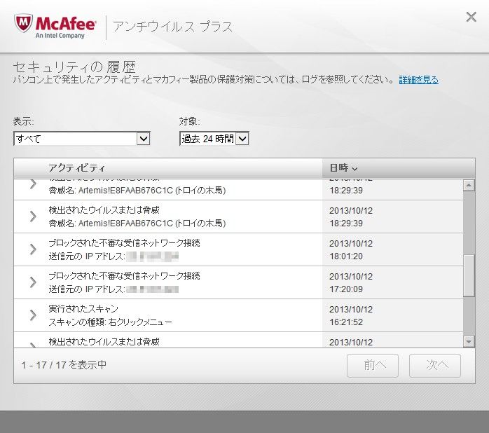The height and width of the screenshot is (433, 489).
Task: Click the McAfee shield logo
Action: pyautogui.click(x=23, y=24)
